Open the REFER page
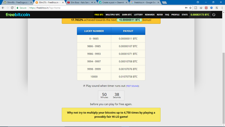Screen dimensions: 225x127 pyautogui.click(x=160, y=14)
